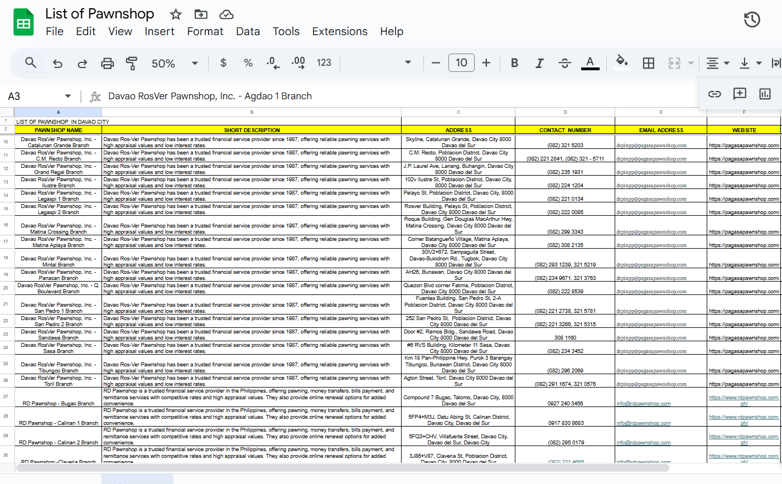782x484 pixels.
Task: Open rdpawnshop website link in Calinan 1 row
Action: click(x=744, y=420)
